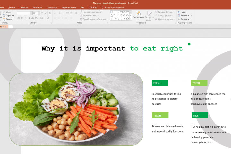Align text left in paragraph group
The width and height of the screenshot is (231, 154).
tap(55, 18)
